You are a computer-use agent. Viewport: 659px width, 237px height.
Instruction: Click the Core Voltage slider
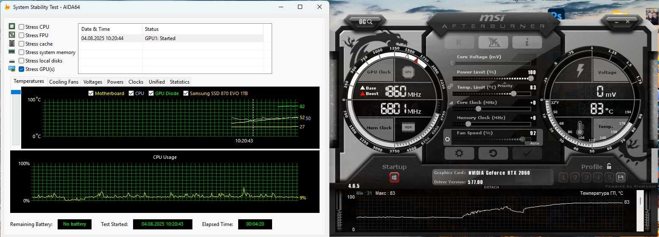492,63
